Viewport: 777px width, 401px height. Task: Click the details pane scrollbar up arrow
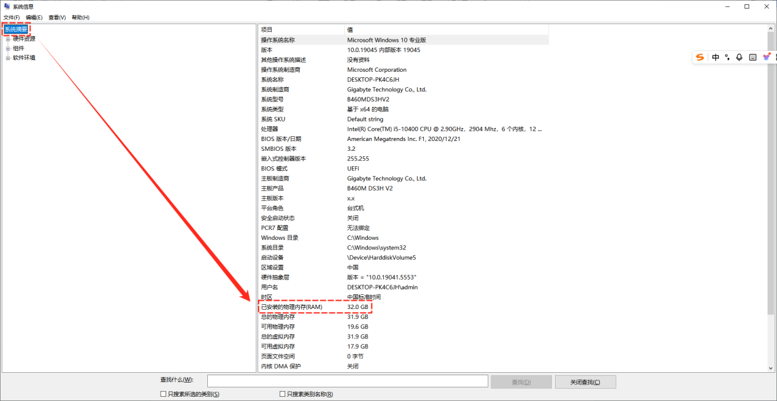click(x=771, y=28)
